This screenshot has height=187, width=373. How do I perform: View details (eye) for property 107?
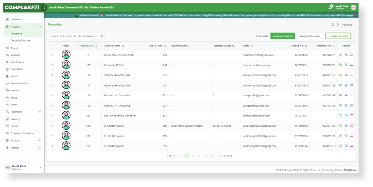[x=340, y=65]
